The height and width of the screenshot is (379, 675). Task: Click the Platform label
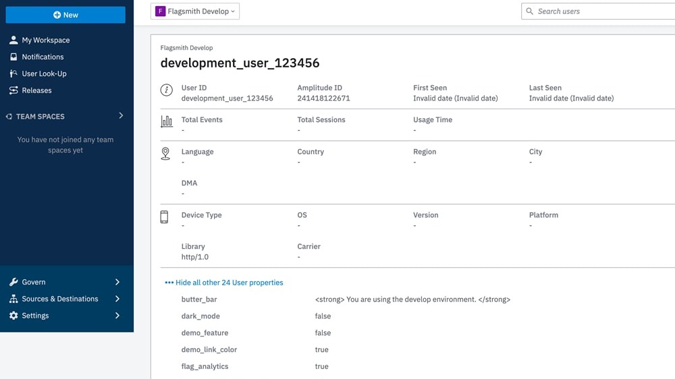tap(543, 215)
